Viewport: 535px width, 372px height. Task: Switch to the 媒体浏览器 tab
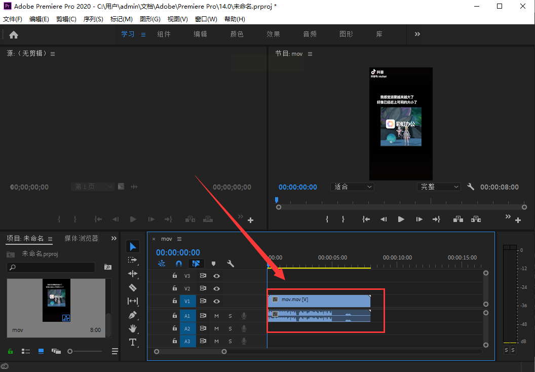coord(81,238)
